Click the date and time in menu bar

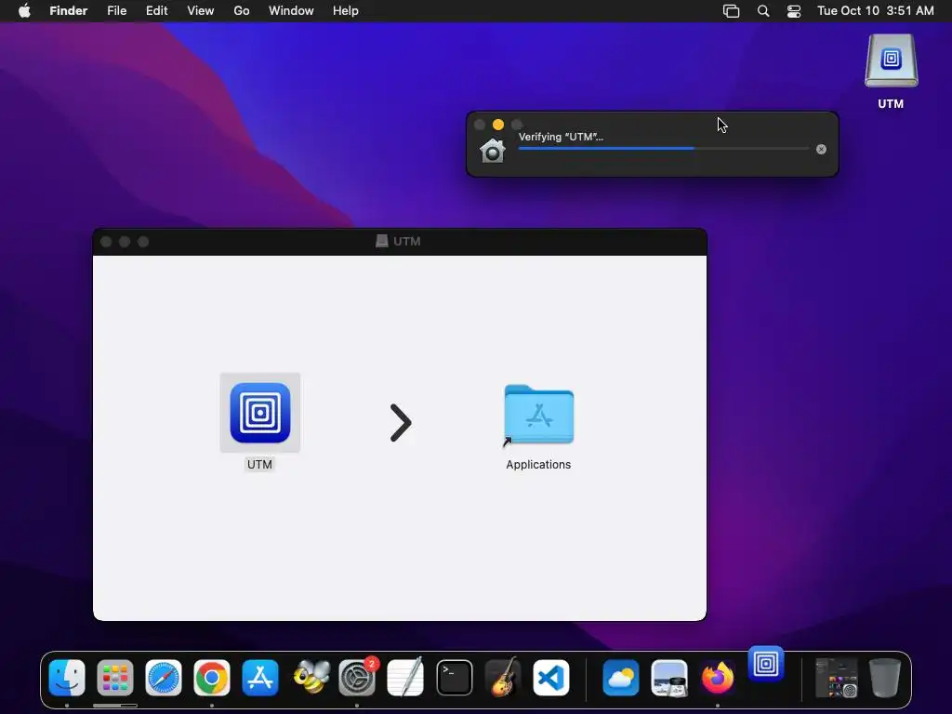coord(875,11)
